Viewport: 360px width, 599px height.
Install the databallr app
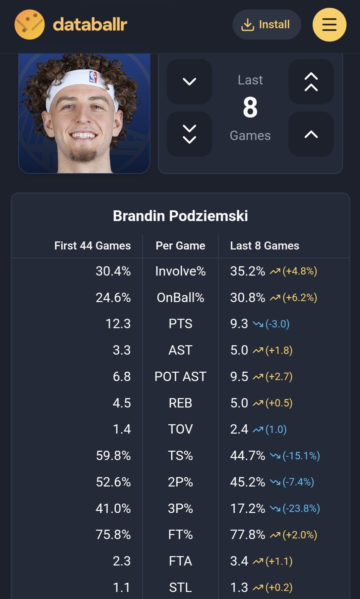point(266,24)
